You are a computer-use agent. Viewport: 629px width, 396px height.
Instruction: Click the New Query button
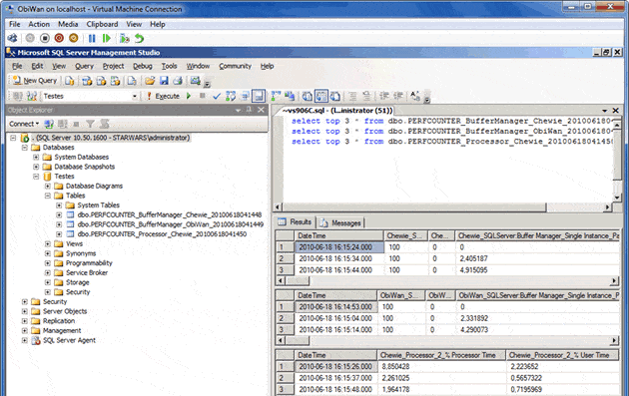coord(34,81)
